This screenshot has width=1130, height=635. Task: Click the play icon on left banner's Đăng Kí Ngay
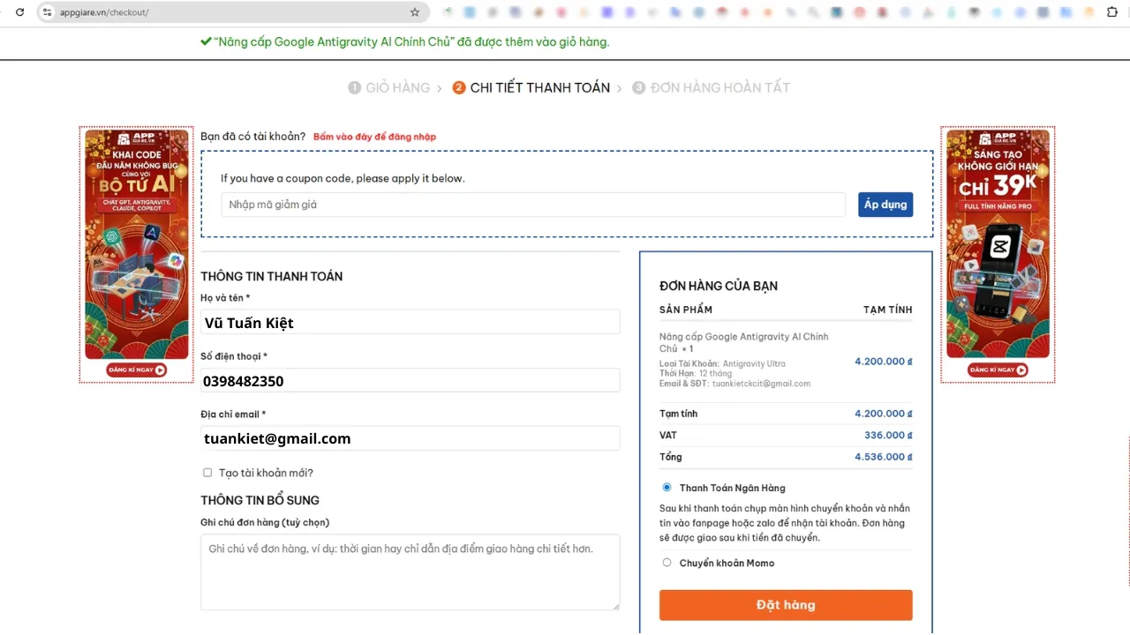pyautogui.click(x=160, y=370)
